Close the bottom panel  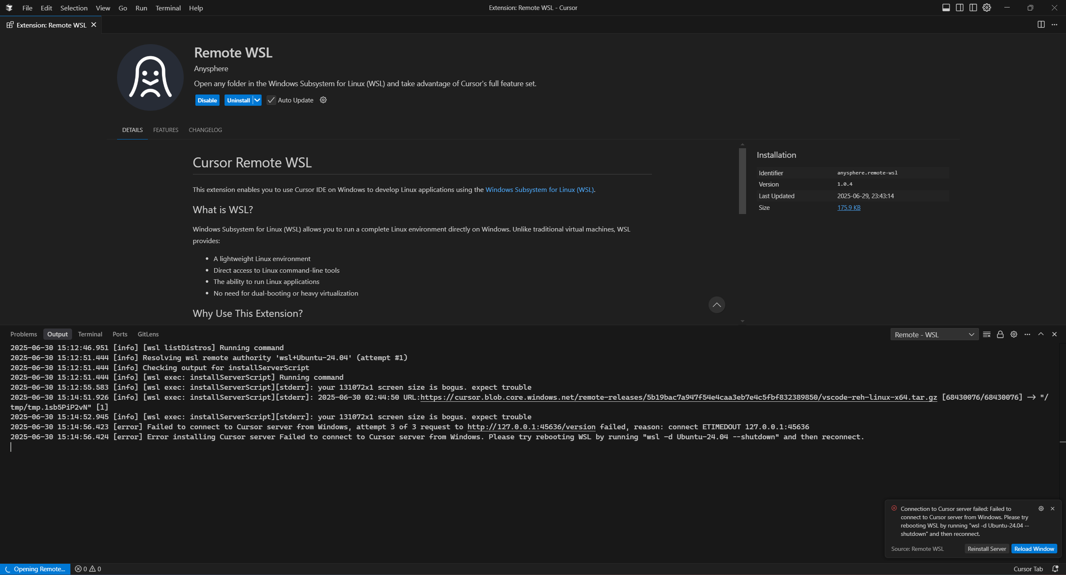[1054, 334]
